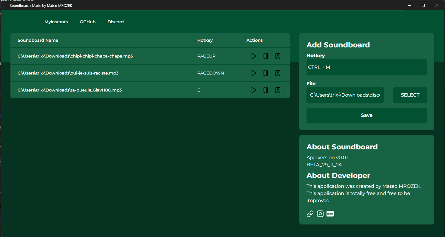Open the OGHub menu item

88,22
